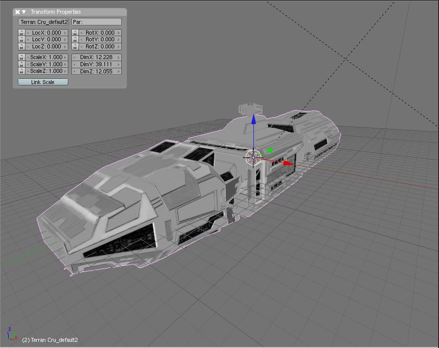The width and height of the screenshot is (439, 348).
Task: Edit the LocX: 0.000 value
Action: pos(46,33)
